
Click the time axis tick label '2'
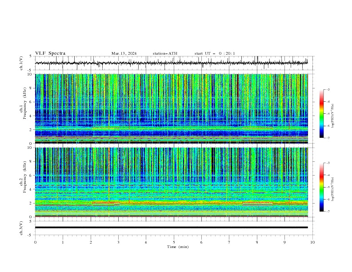pos(91,242)
